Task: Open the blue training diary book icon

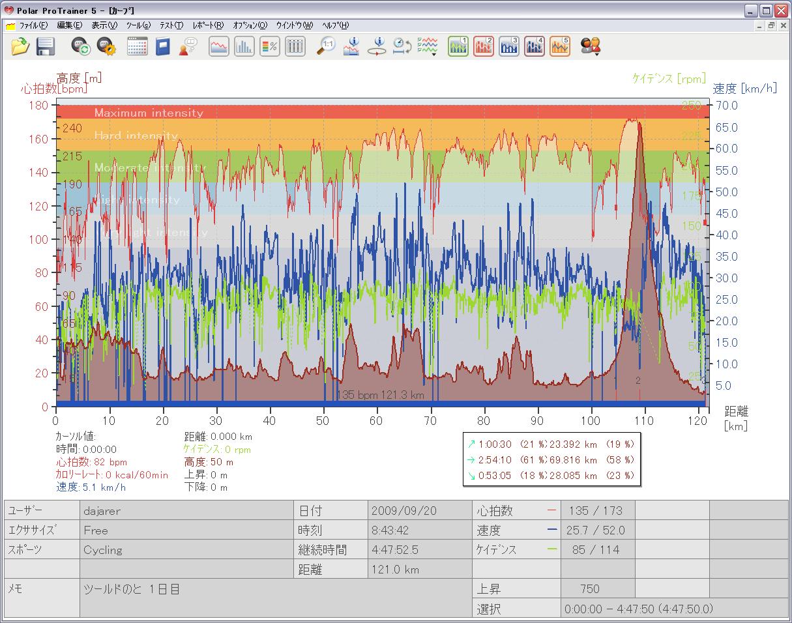Action: tap(162, 46)
